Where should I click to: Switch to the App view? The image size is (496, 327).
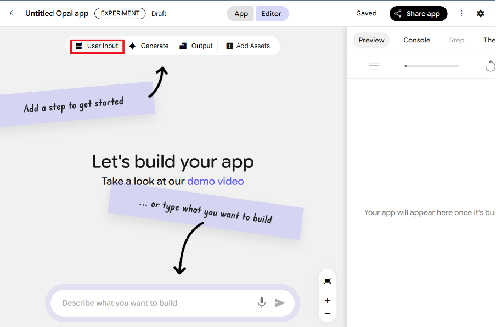pos(241,14)
